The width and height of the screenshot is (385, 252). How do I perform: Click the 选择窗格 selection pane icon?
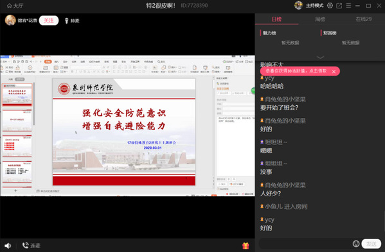[x=228, y=69]
